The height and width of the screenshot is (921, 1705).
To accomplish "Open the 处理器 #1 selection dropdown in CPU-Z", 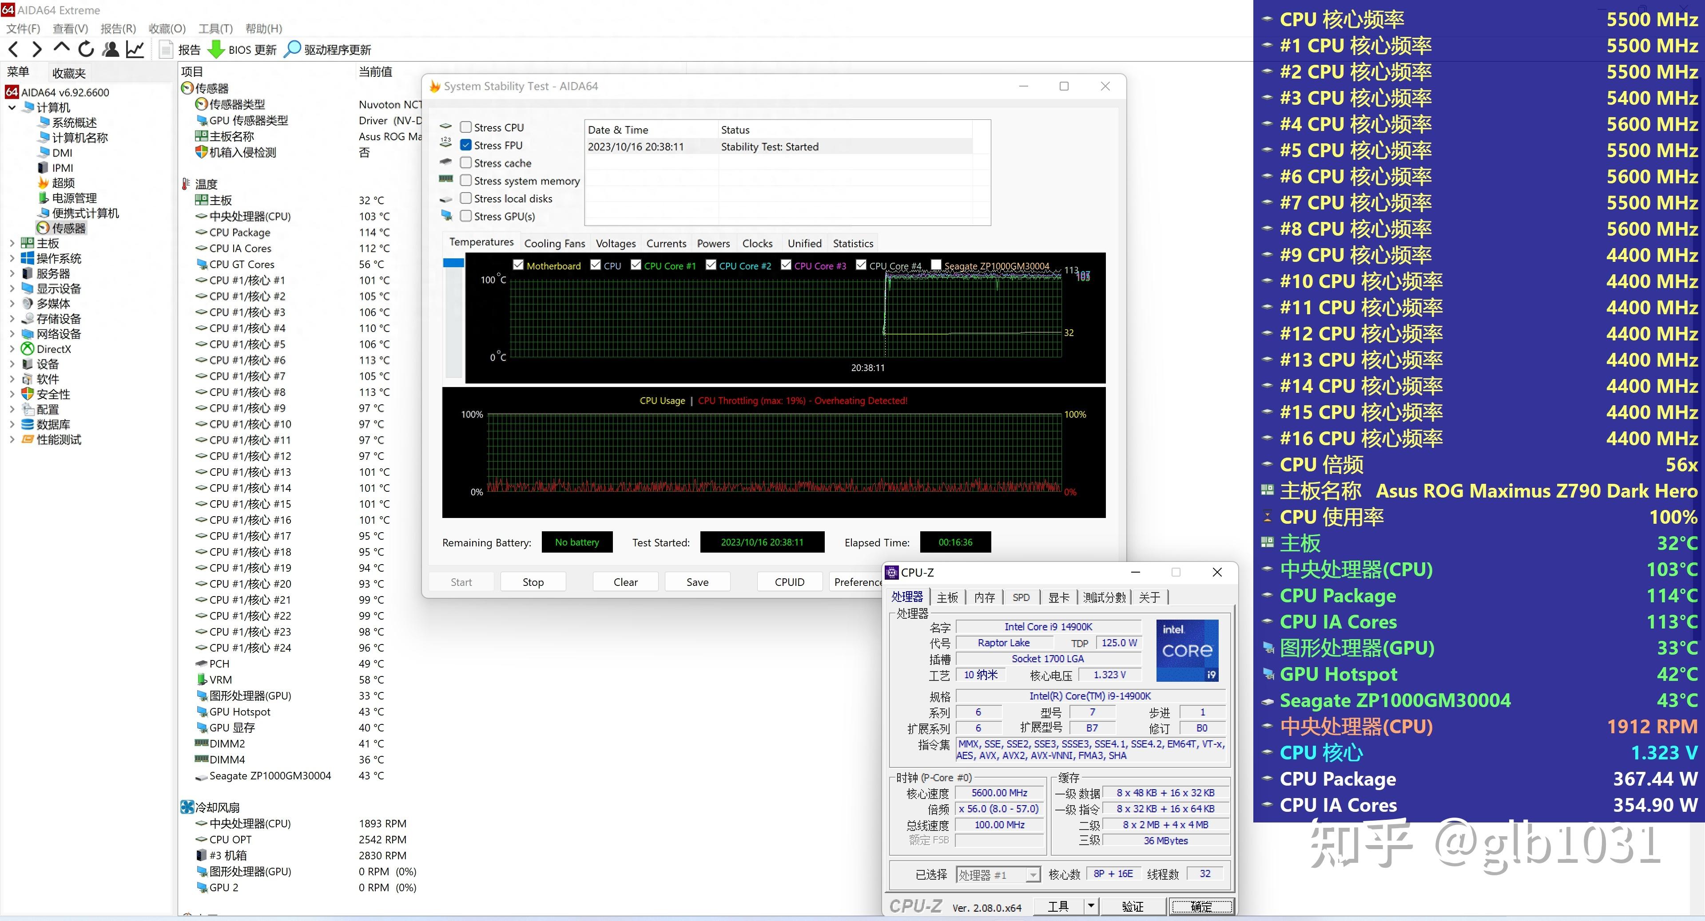I will coord(1033,875).
